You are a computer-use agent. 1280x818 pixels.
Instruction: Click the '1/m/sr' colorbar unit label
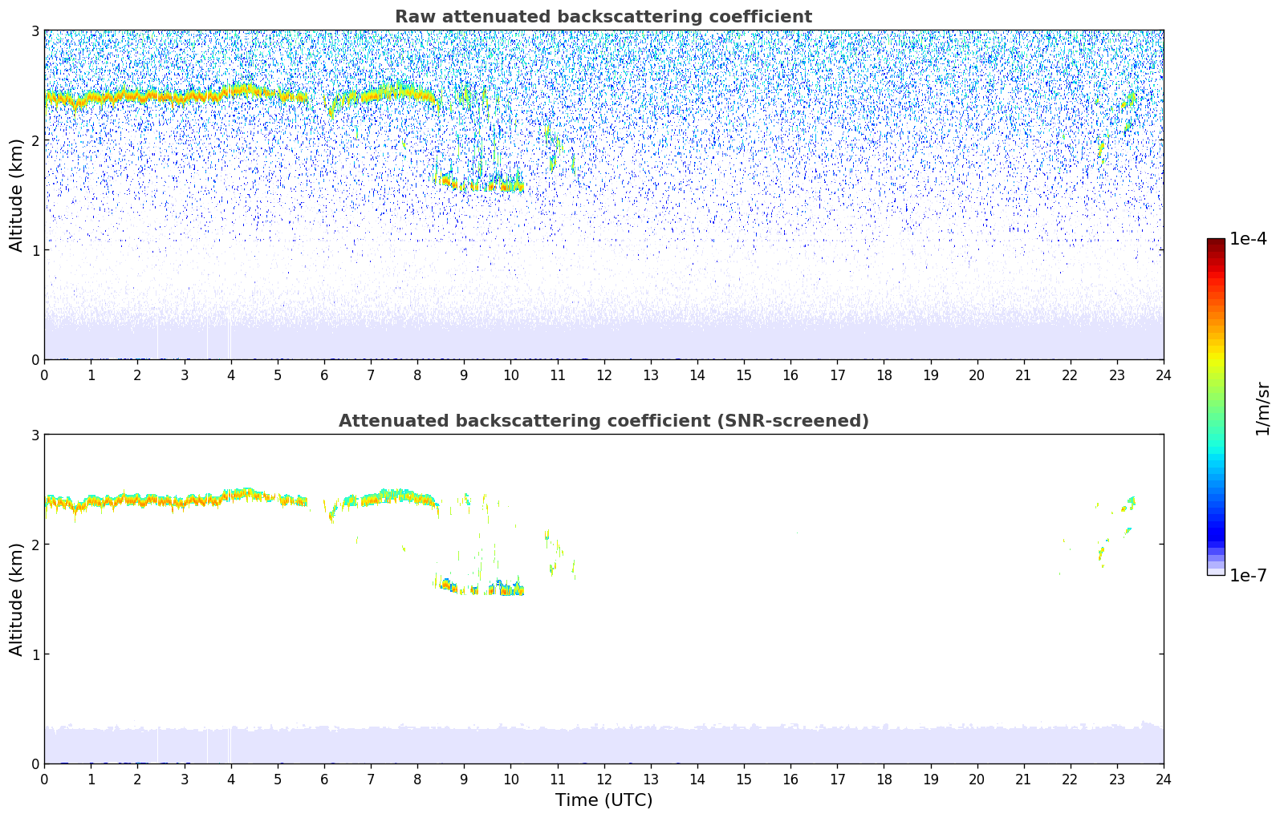pyautogui.click(x=1262, y=407)
